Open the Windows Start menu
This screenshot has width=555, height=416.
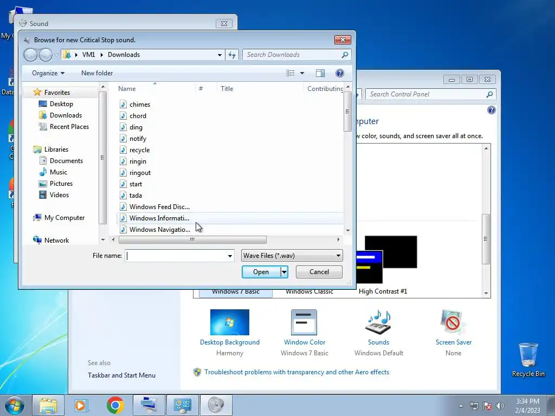click(x=14, y=405)
